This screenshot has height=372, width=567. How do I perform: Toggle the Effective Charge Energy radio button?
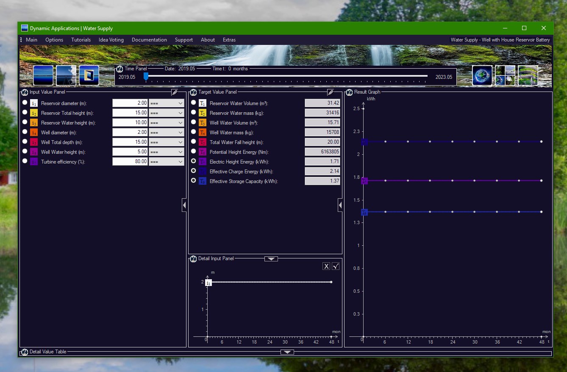194,171
